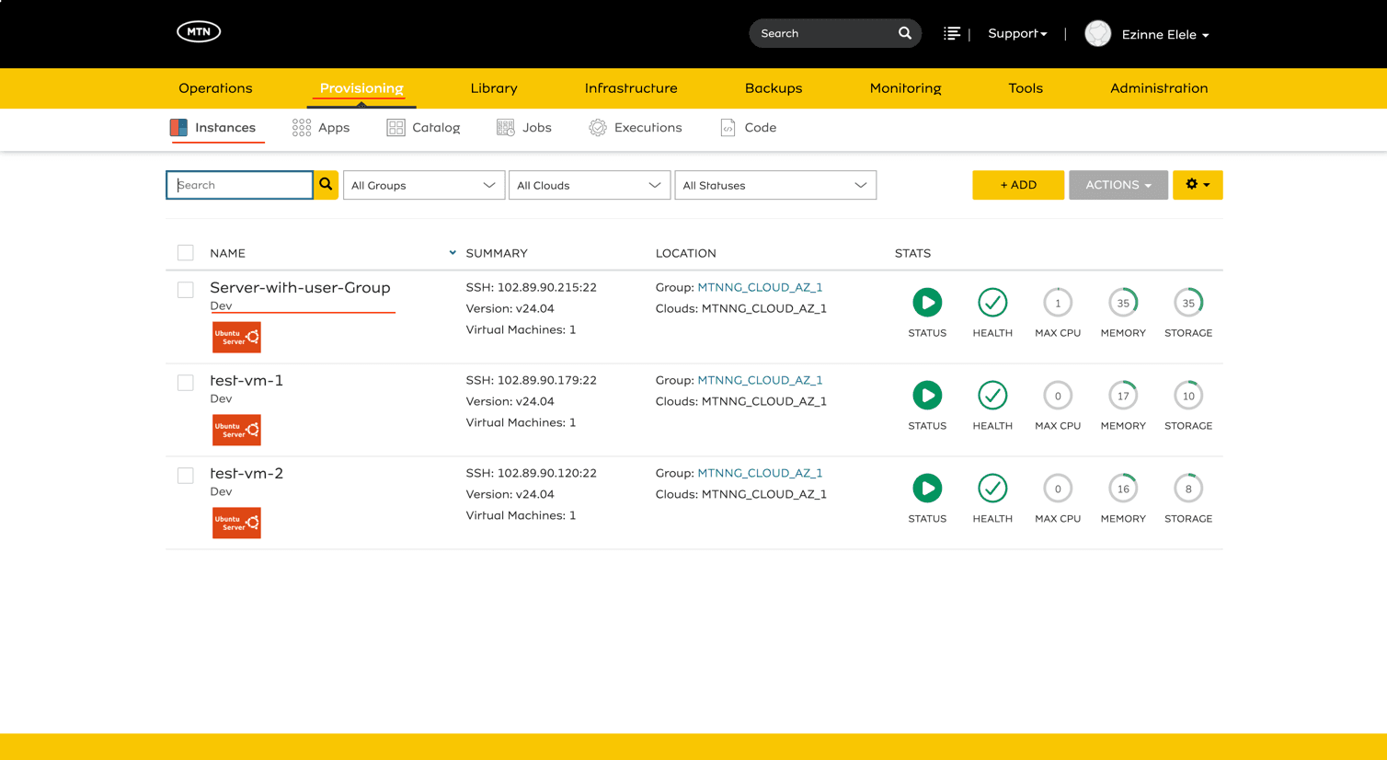
Task: Open the gear settings dropdown
Action: (x=1198, y=185)
